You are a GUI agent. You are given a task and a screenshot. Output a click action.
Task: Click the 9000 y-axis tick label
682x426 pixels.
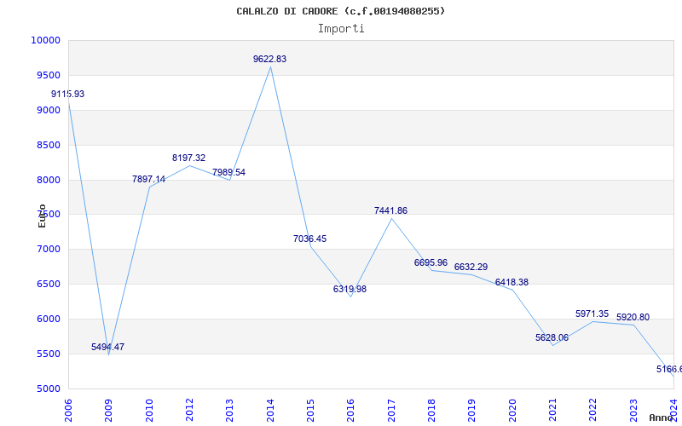point(48,110)
